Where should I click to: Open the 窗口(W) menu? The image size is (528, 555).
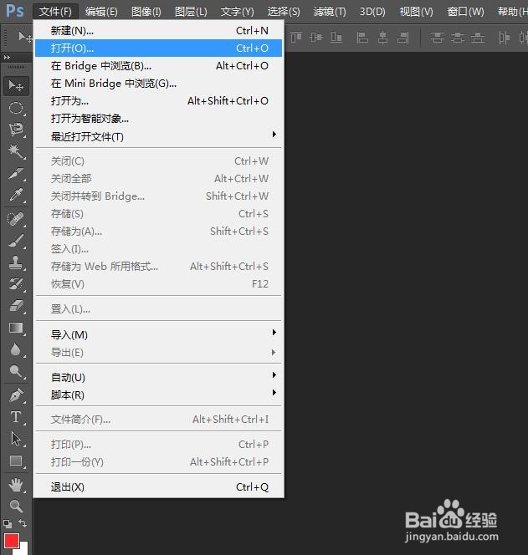click(x=465, y=12)
